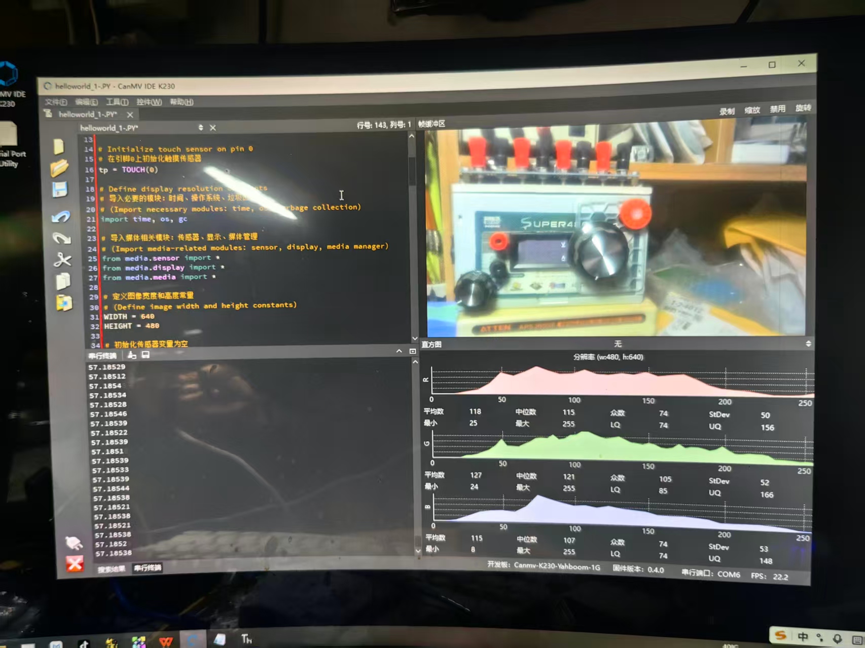Click the Copy pages icon
This screenshot has width=865, height=648.
click(x=63, y=281)
